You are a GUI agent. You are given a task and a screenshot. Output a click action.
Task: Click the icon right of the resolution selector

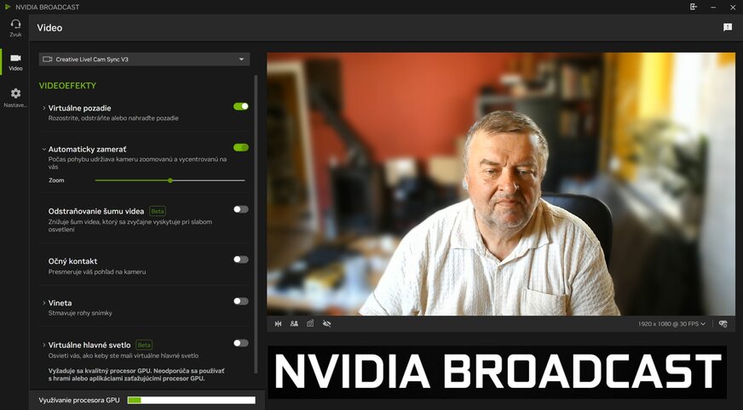723,324
